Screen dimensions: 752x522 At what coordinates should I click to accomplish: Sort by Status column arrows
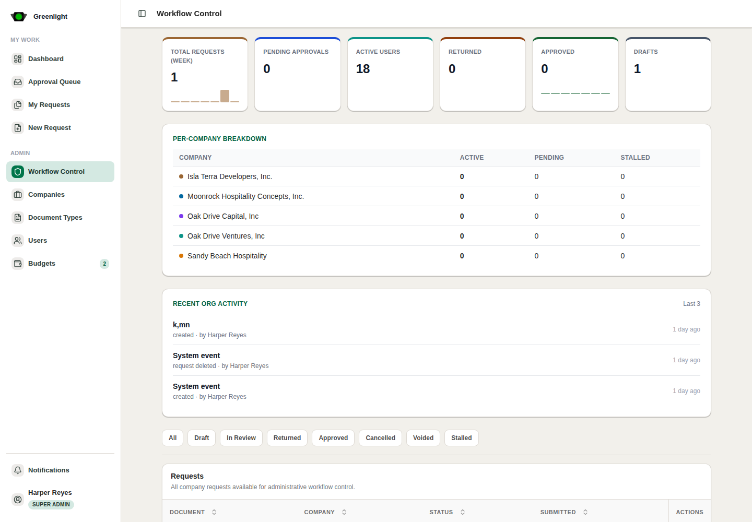[x=463, y=512]
